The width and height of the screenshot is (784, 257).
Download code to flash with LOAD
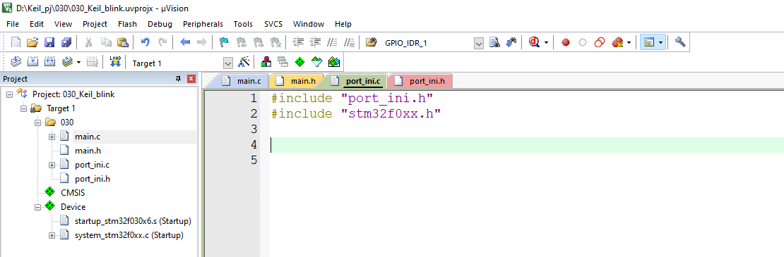115,62
